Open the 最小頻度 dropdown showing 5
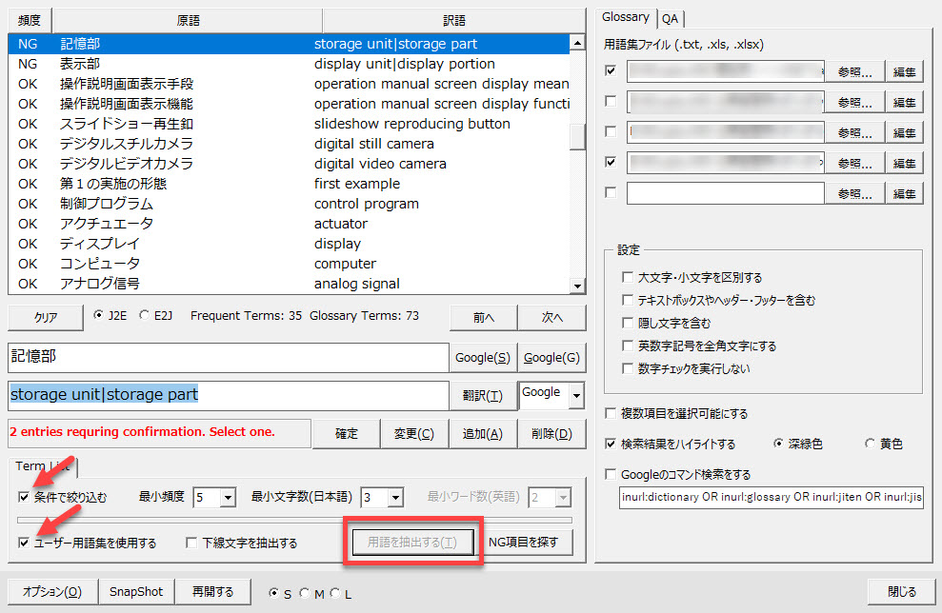This screenshot has width=942, height=613. [228, 497]
